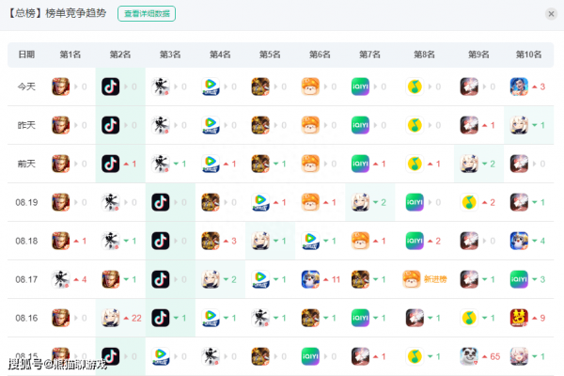
Task: Open Tencent Video icon in 08.15 row
Action: pos(161,356)
